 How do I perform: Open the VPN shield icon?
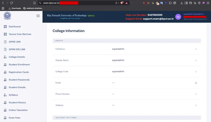[x=199, y=3]
